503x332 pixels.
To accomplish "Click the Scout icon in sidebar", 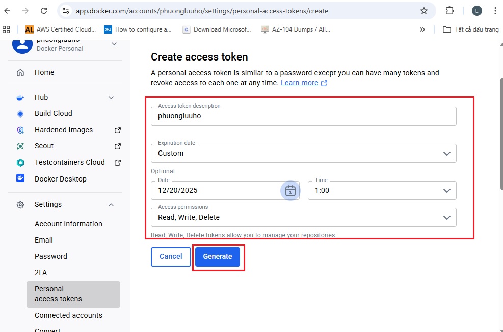I will 20,146.
